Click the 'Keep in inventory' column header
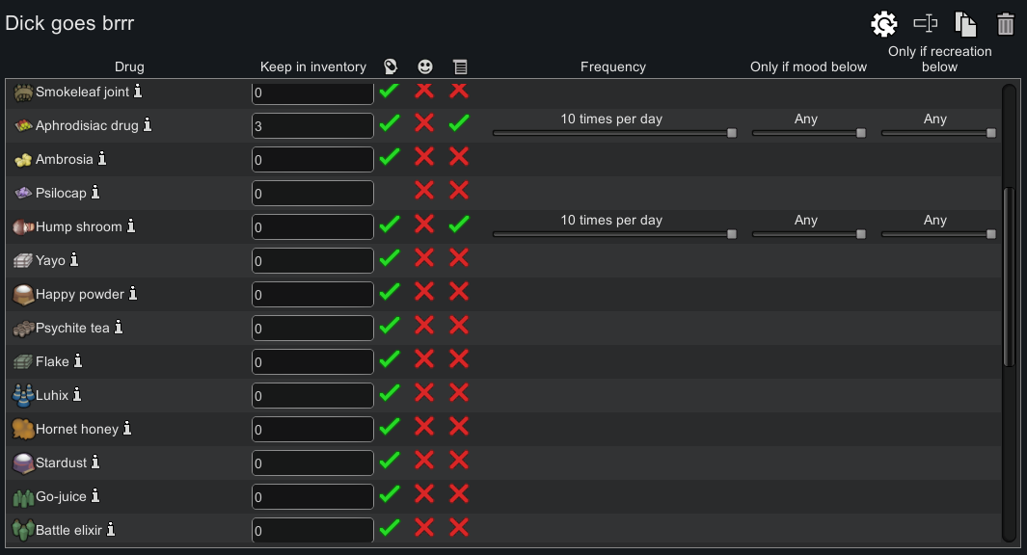 click(313, 66)
